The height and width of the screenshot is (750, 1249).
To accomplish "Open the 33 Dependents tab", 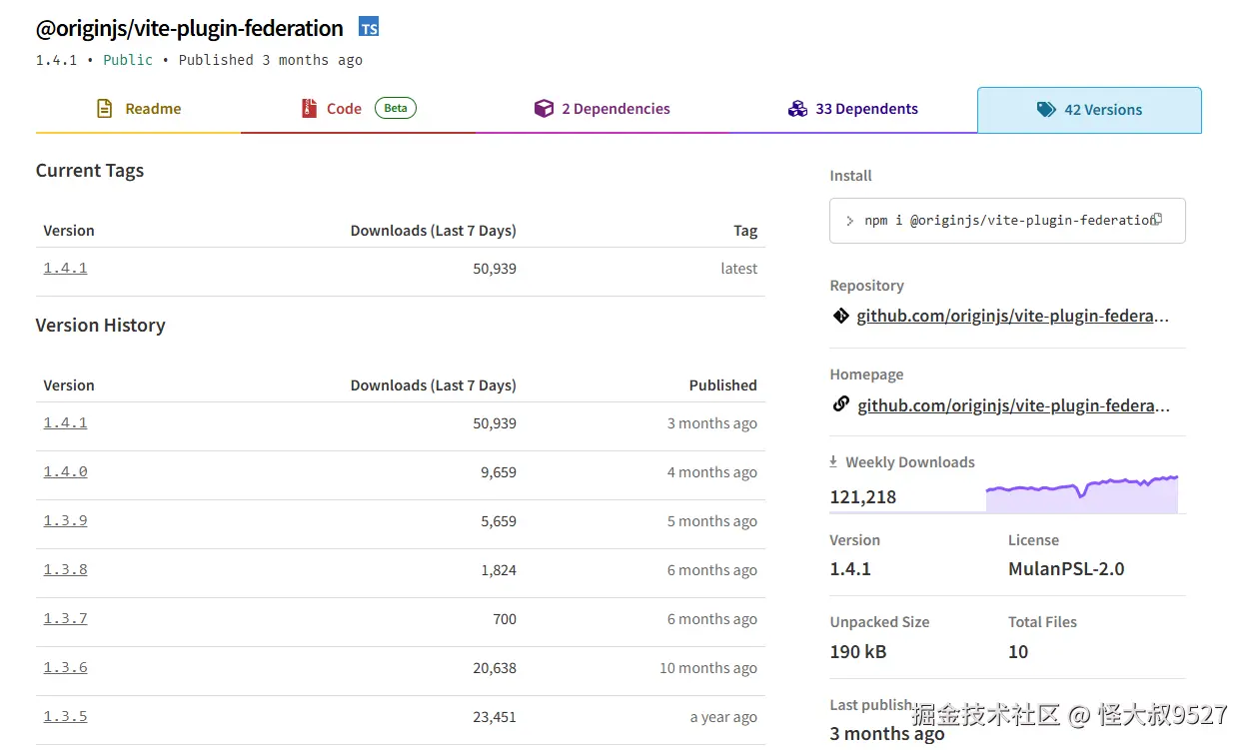I will pyautogui.click(x=852, y=109).
